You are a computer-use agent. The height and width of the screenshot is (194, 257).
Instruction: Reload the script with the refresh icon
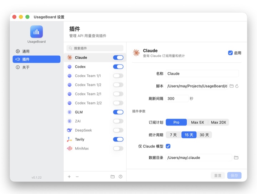237,86
